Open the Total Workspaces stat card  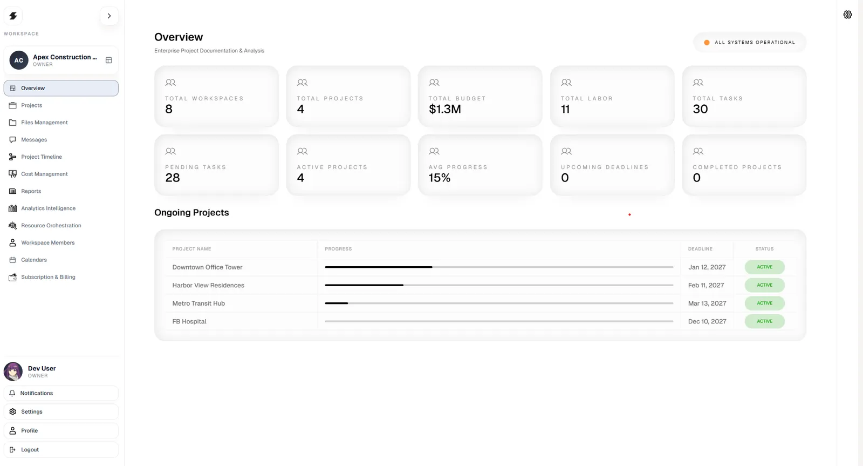tap(216, 96)
